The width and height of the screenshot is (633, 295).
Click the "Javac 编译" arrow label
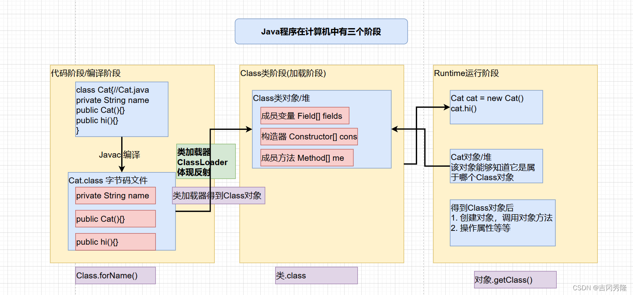(119, 155)
